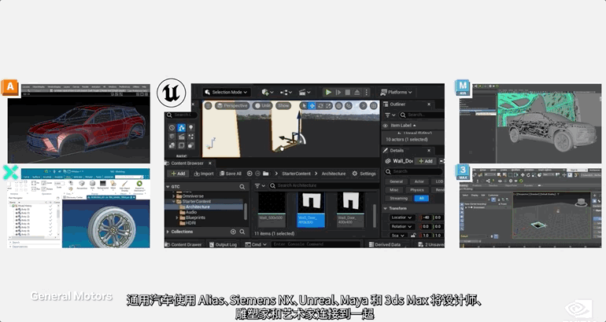606x322 pixels.
Task: Open the Selection Mode dropdown
Action: click(x=227, y=92)
